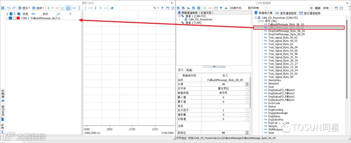Open the 字节序 摩托罗拉 dropdown
This screenshot has height=143, width=351.
point(247,89)
